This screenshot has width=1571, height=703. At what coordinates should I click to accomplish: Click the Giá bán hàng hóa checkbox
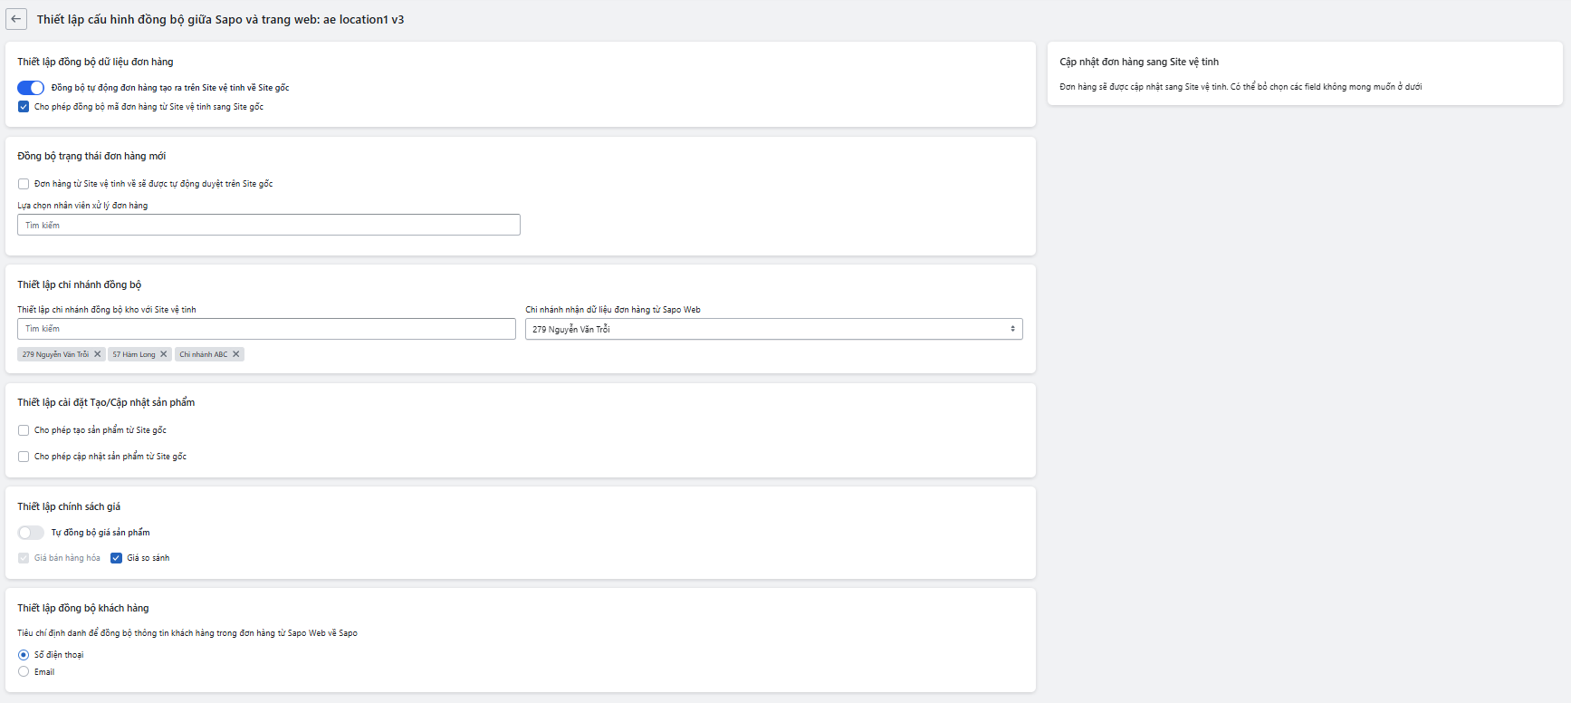[24, 558]
